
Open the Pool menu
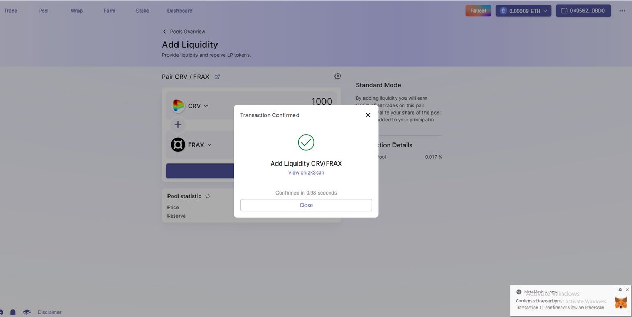[44, 11]
